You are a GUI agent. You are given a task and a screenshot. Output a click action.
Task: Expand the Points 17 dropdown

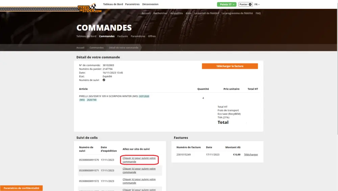[226, 4]
